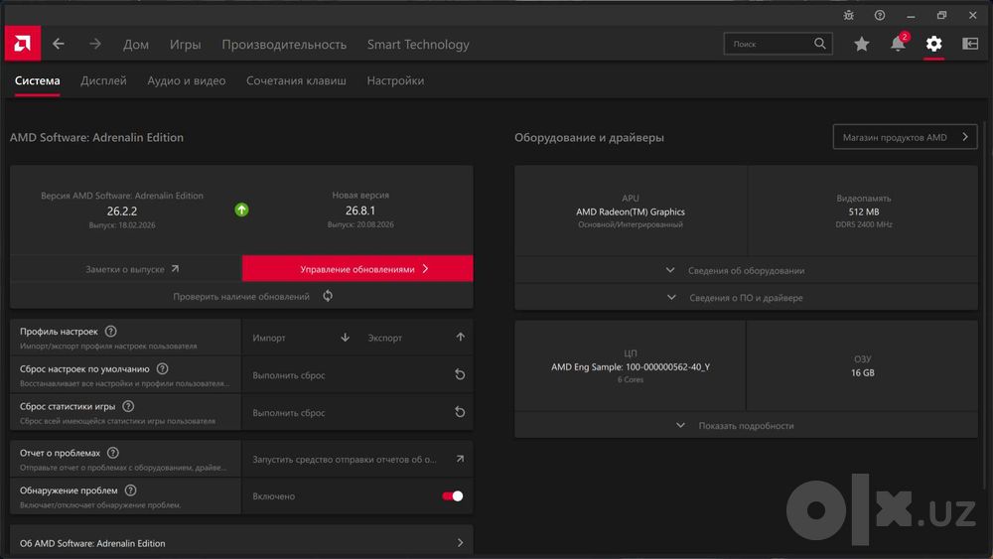Expand Показать подробности for CPU
The image size is (993, 559).
click(746, 425)
